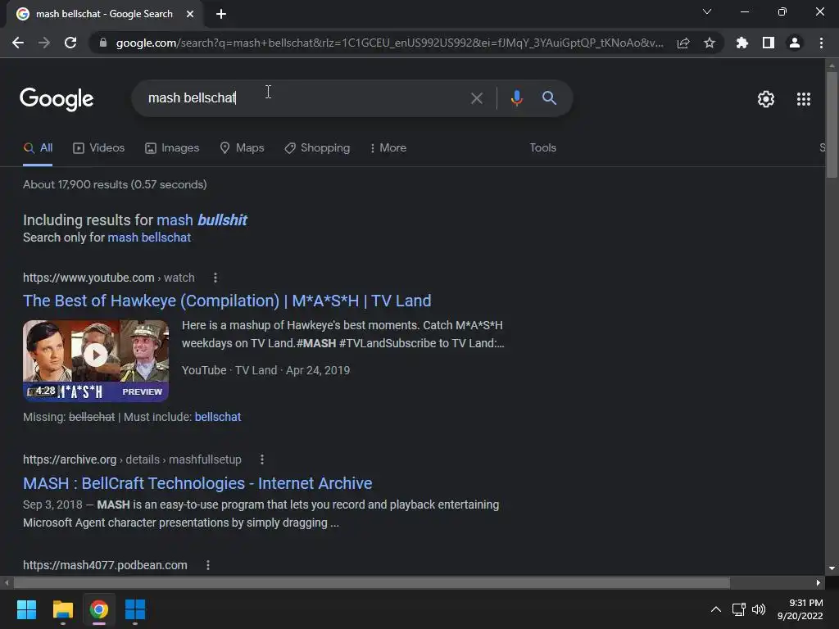Click Must include bellschat link
Image resolution: width=839 pixels, height=629 pixels.
218,417
